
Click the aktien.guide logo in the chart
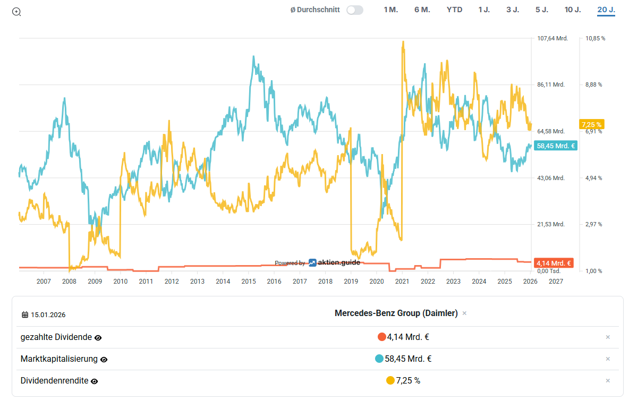[x=334, y=262]
